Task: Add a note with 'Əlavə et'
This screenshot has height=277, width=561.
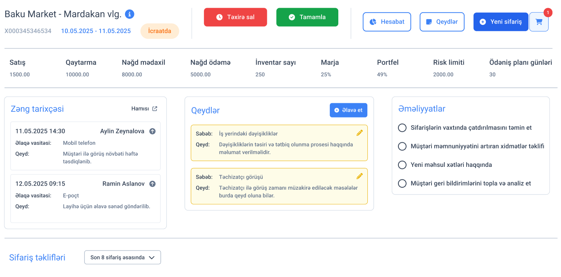Action: tap(349, 110)
